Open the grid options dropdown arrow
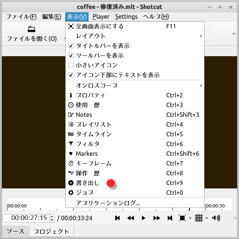The image size is (239, 239). coord(207,218)
